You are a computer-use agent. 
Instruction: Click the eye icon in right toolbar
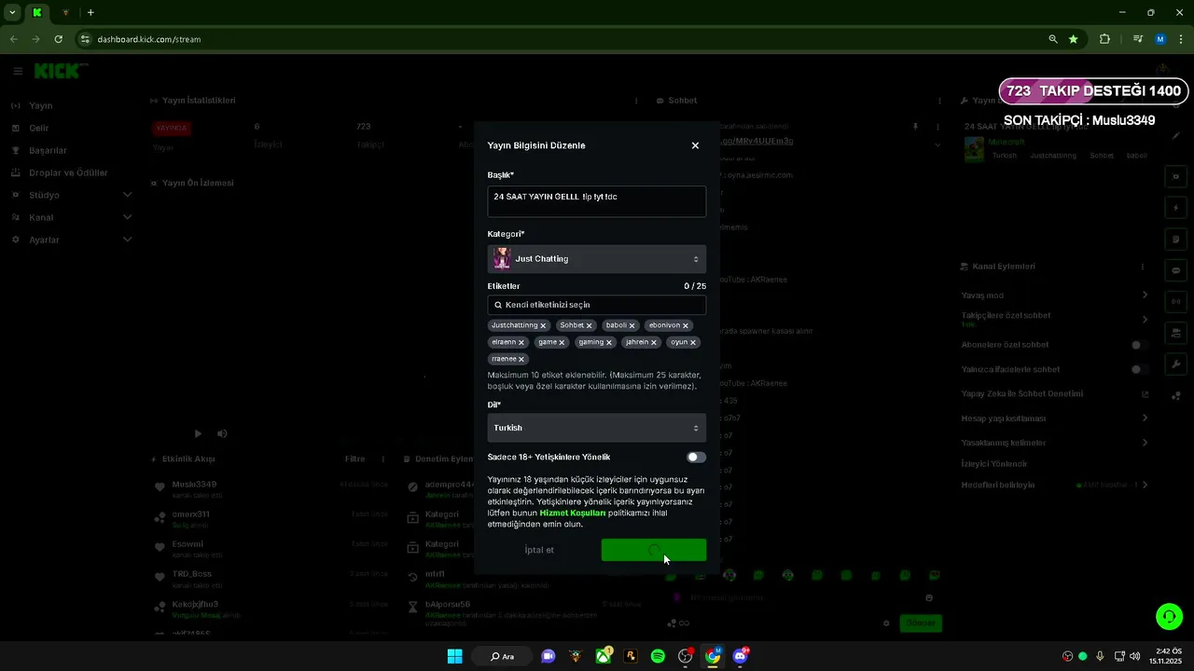coord(1175,176)
